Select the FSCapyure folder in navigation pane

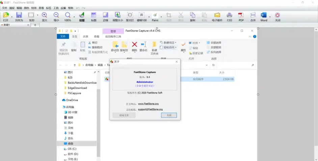tap(72, 93)
